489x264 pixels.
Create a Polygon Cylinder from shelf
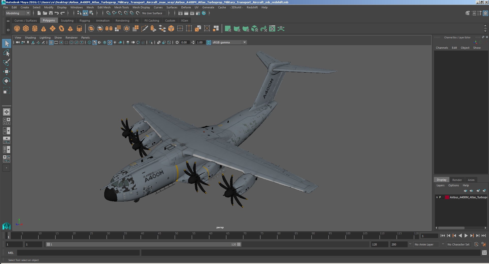click(35, 29)
